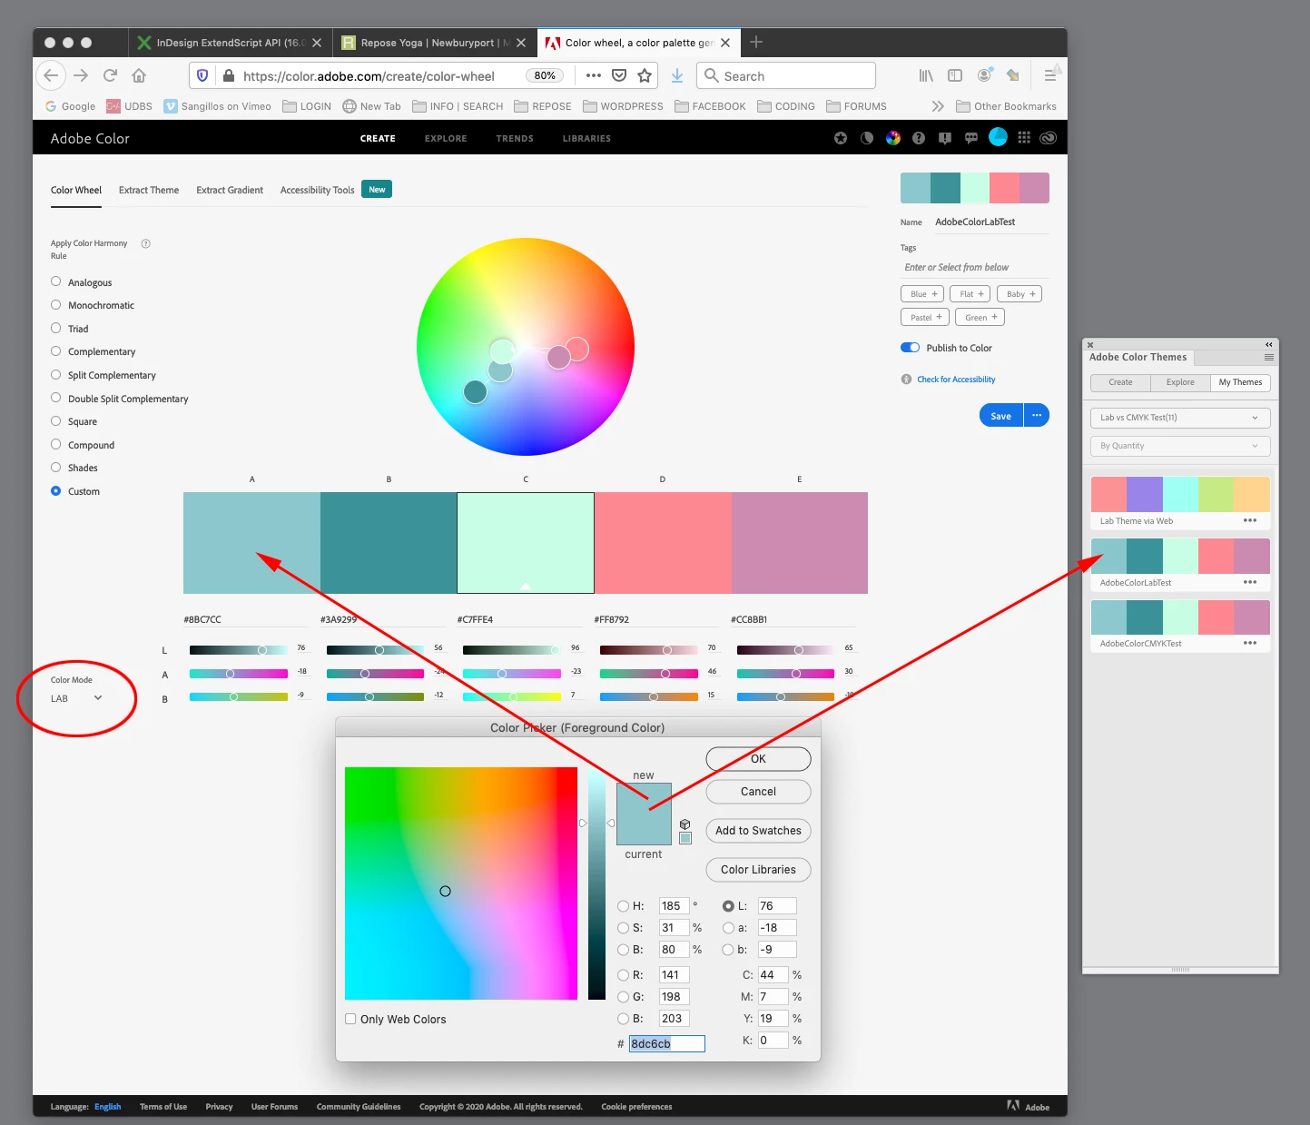Open the help question mark icon
Image resolution: width=1310 pixels, height=1125 pixels.
pyautogui.click(x=919, y=138)
